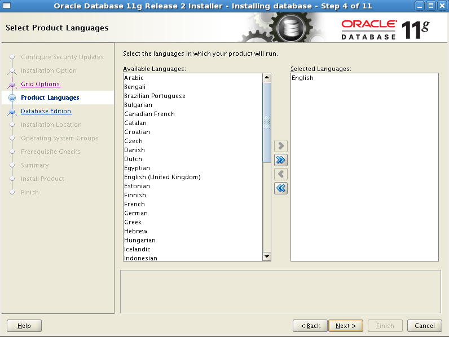Select Catalan in Available Languages
The width and height of the screenshot is (449, 337).
(x=193, y=123)
